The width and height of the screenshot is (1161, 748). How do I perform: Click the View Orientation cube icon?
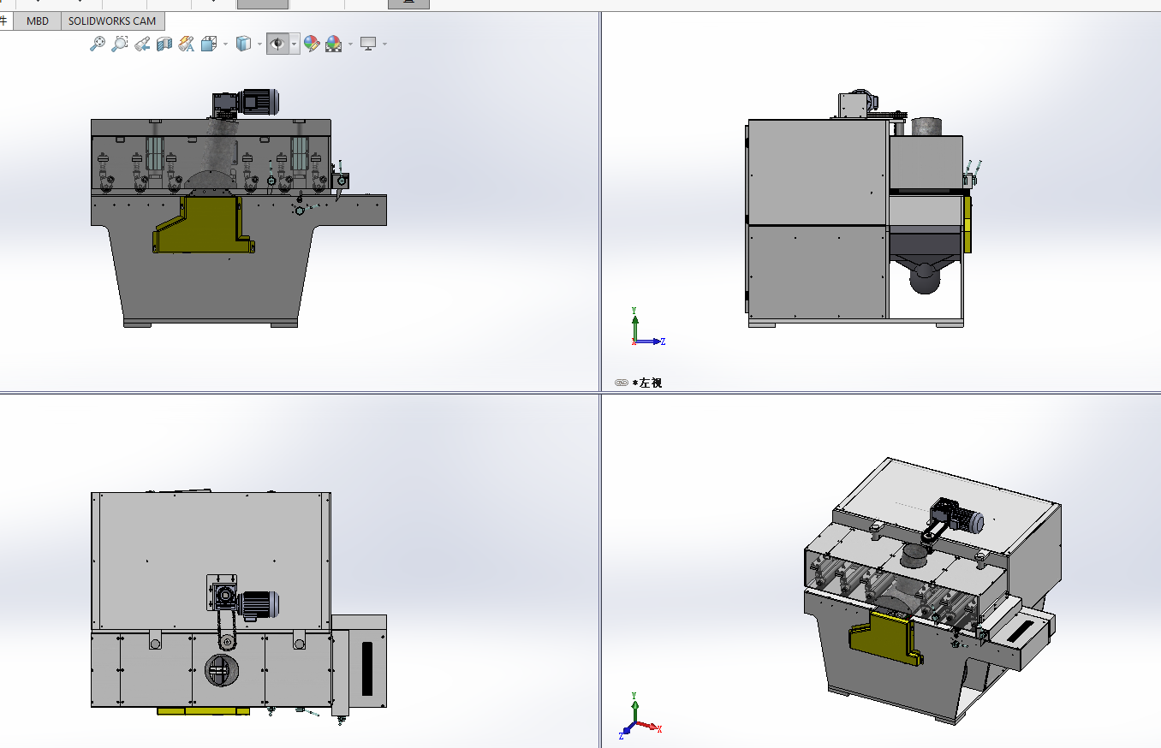pos(209,44)
